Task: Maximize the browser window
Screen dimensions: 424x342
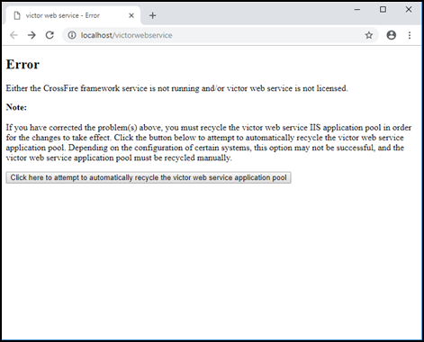Action: pos(383,10)
